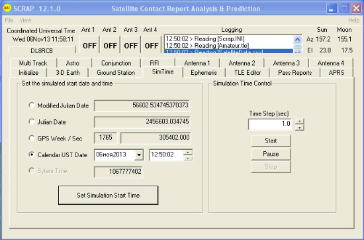Minimize the SCRAP window
Image resolution: width=364 pixels, height=240 pixels.
coord(332,9)
